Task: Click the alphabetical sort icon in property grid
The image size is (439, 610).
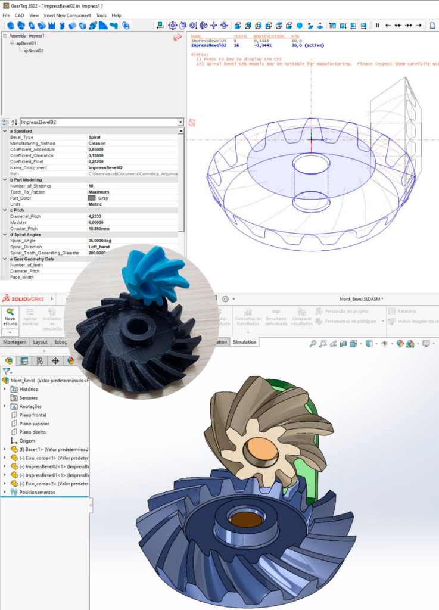Action: (14, 122)
